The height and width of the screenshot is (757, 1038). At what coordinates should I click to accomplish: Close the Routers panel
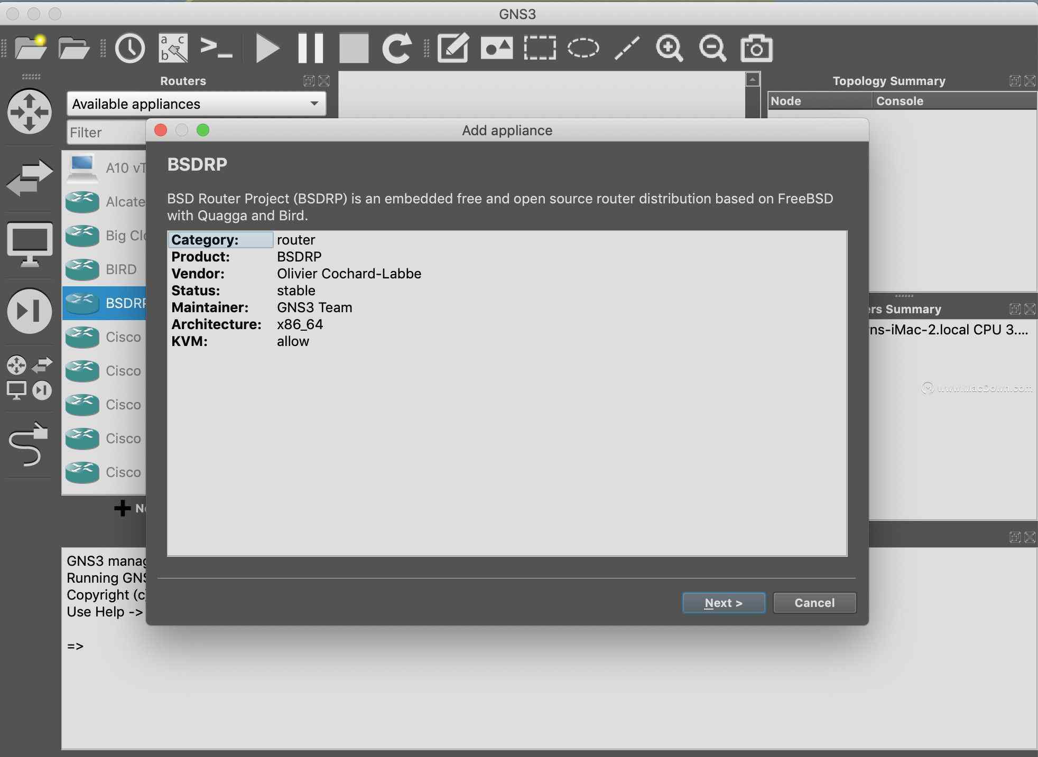pos(324,81)
